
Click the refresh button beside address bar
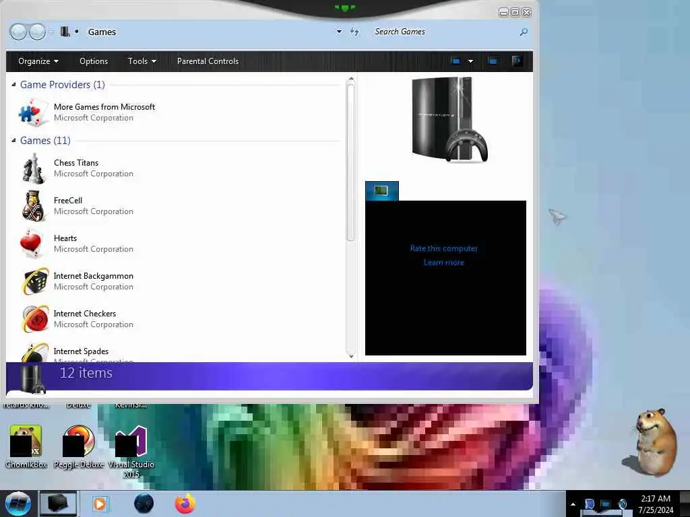pos(354,32)
